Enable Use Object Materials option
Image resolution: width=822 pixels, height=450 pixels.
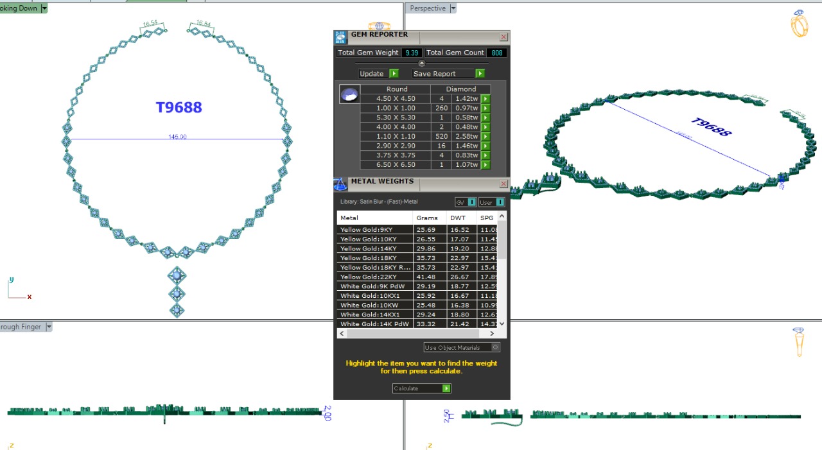pyautogui.click(x=495, y=347)
